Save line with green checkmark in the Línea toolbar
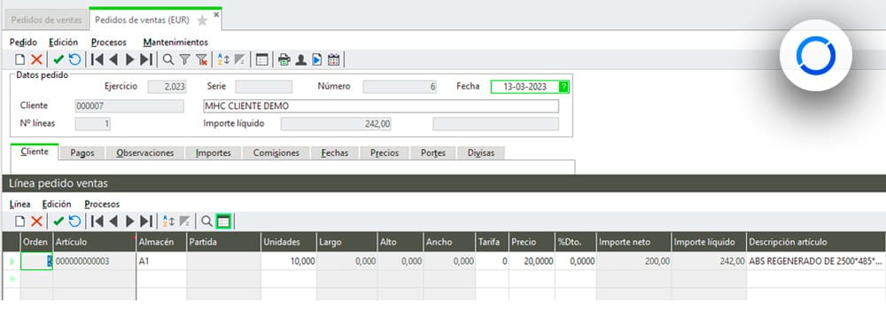This screenshot has height=319, width=886. coord(58,222)
